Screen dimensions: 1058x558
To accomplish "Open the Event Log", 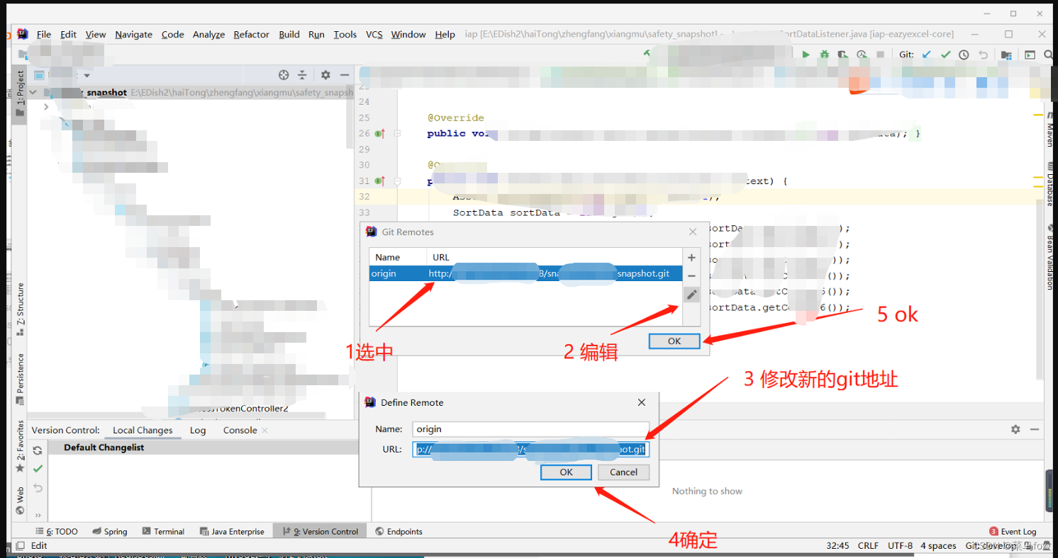I will click(1013, 531).
